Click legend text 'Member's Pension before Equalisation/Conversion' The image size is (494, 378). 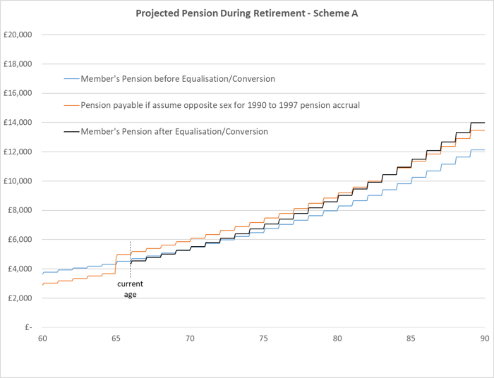[178, 78]
